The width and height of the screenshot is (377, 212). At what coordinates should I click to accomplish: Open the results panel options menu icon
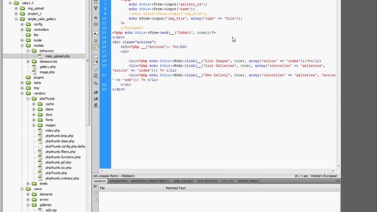click(338, 181)
